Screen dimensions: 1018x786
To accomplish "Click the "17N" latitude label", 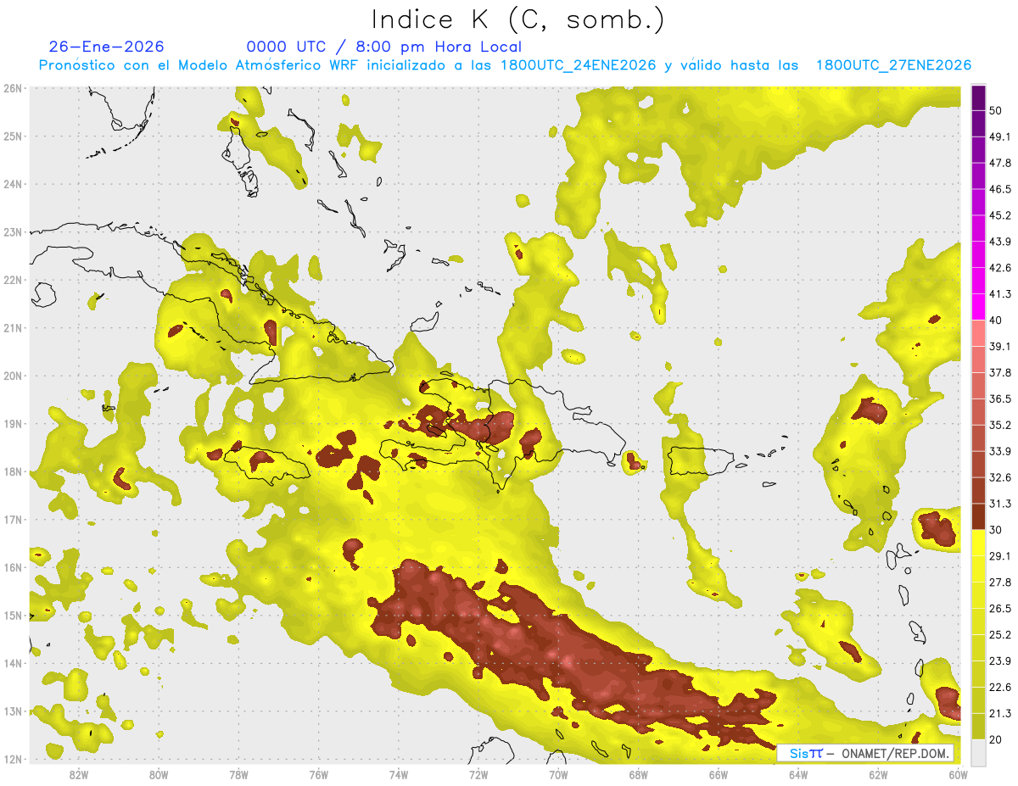I will click(13, 519).
